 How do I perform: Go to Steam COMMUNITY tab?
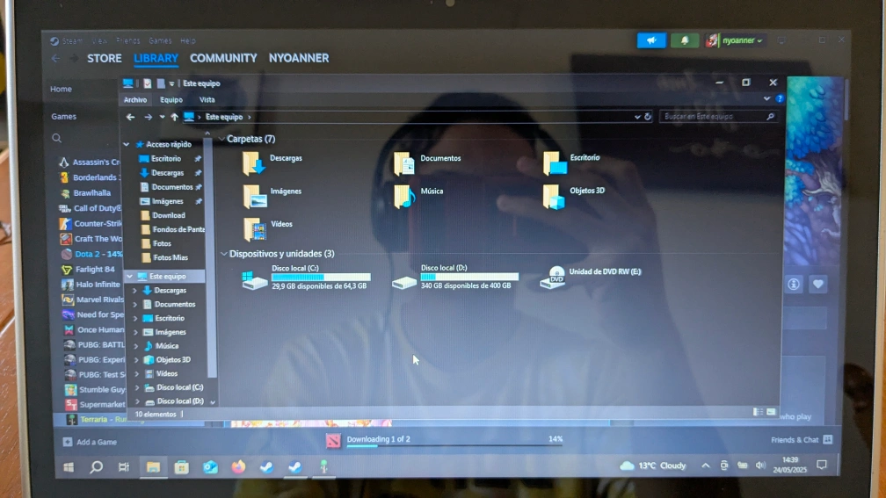point(223,58)
